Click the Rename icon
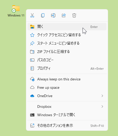This screenshot has height=136, width=118. click(53, 15)
